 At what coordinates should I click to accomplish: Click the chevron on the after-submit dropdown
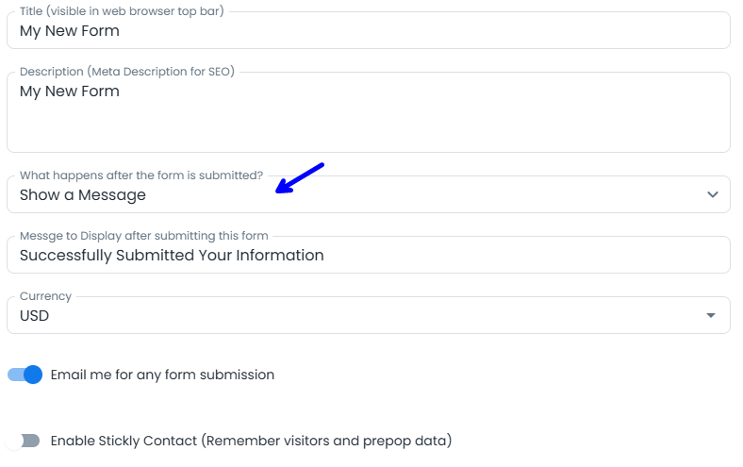tap(713, 194)
